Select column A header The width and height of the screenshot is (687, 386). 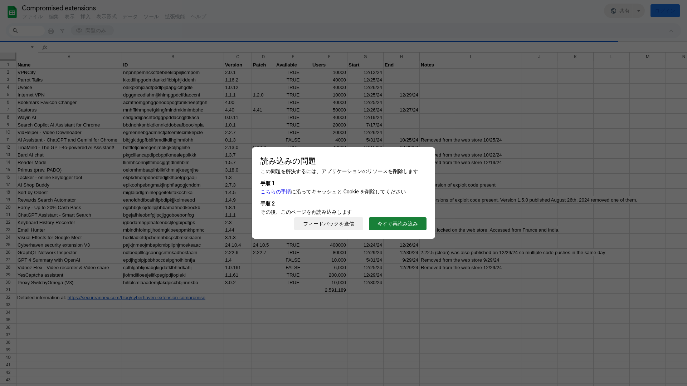69,57
